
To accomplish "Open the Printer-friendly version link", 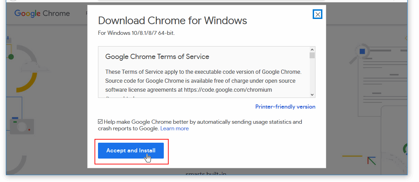I will click(x=285, y=107).
